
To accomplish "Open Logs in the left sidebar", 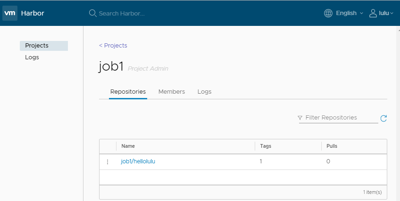I will coord(32,57).
